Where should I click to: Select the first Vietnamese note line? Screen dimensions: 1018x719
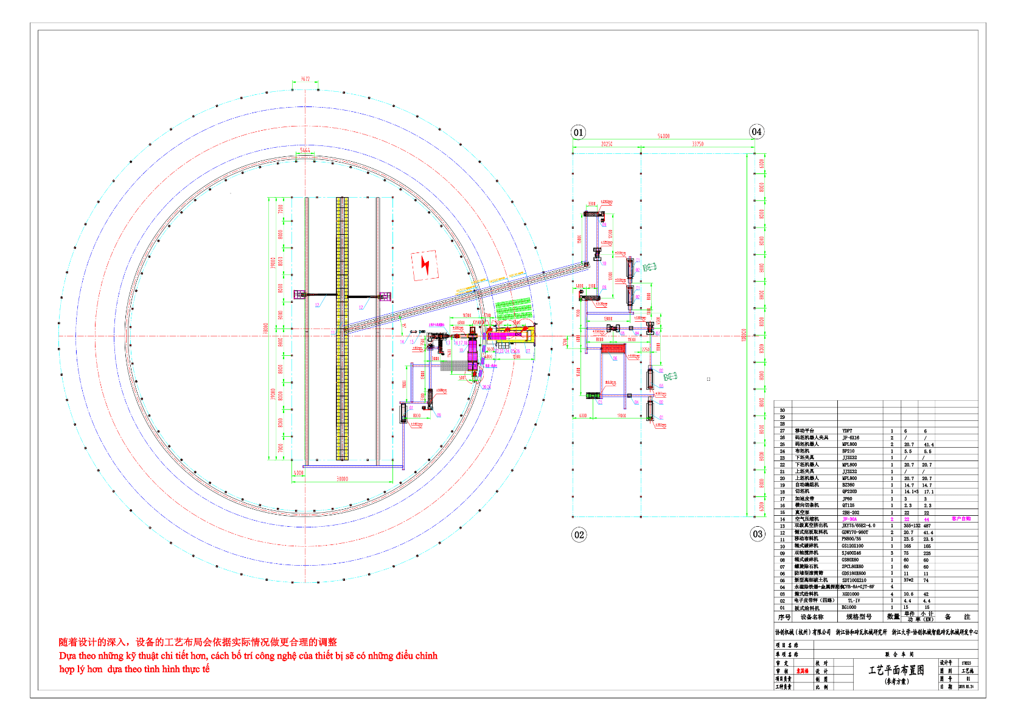(x=248, y=656)
